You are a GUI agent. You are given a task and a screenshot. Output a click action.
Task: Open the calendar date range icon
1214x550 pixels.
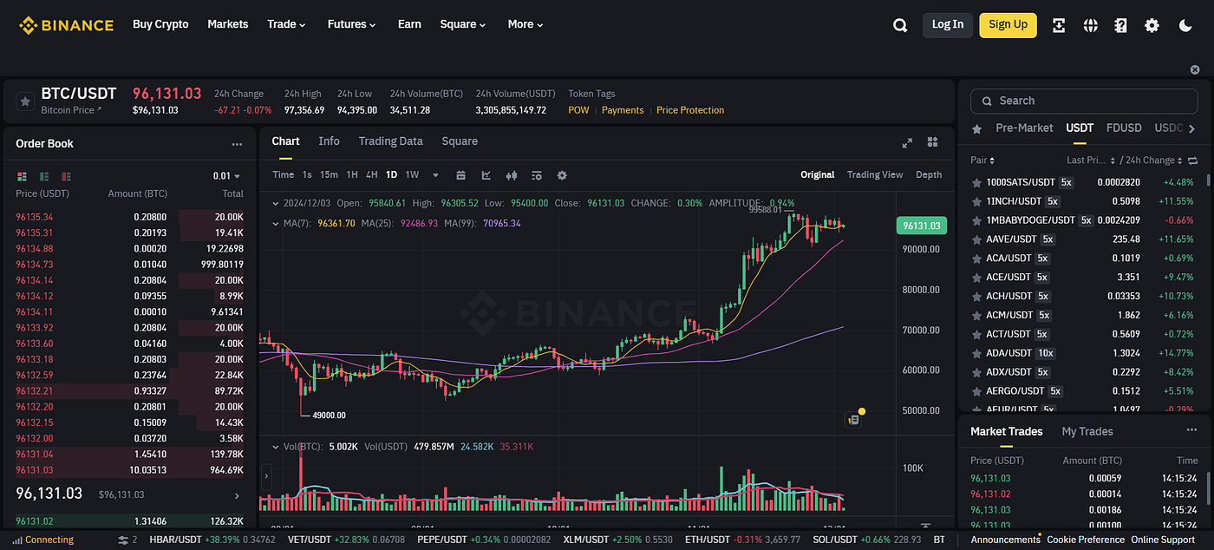point(460,175)
